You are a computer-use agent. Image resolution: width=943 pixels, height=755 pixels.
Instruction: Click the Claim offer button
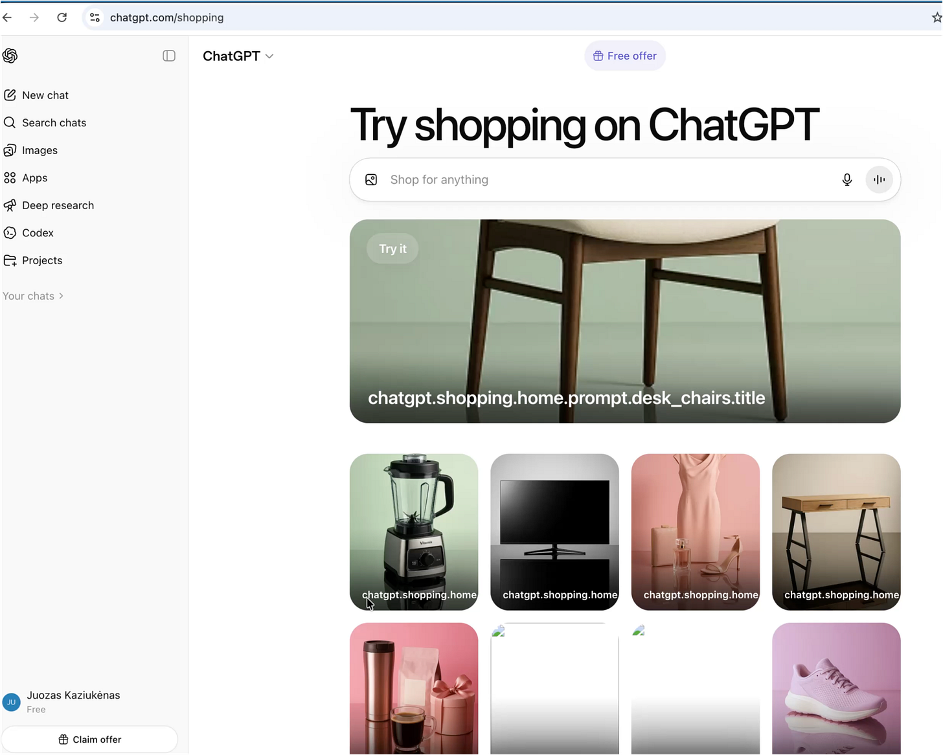click(x=89, y=739)
